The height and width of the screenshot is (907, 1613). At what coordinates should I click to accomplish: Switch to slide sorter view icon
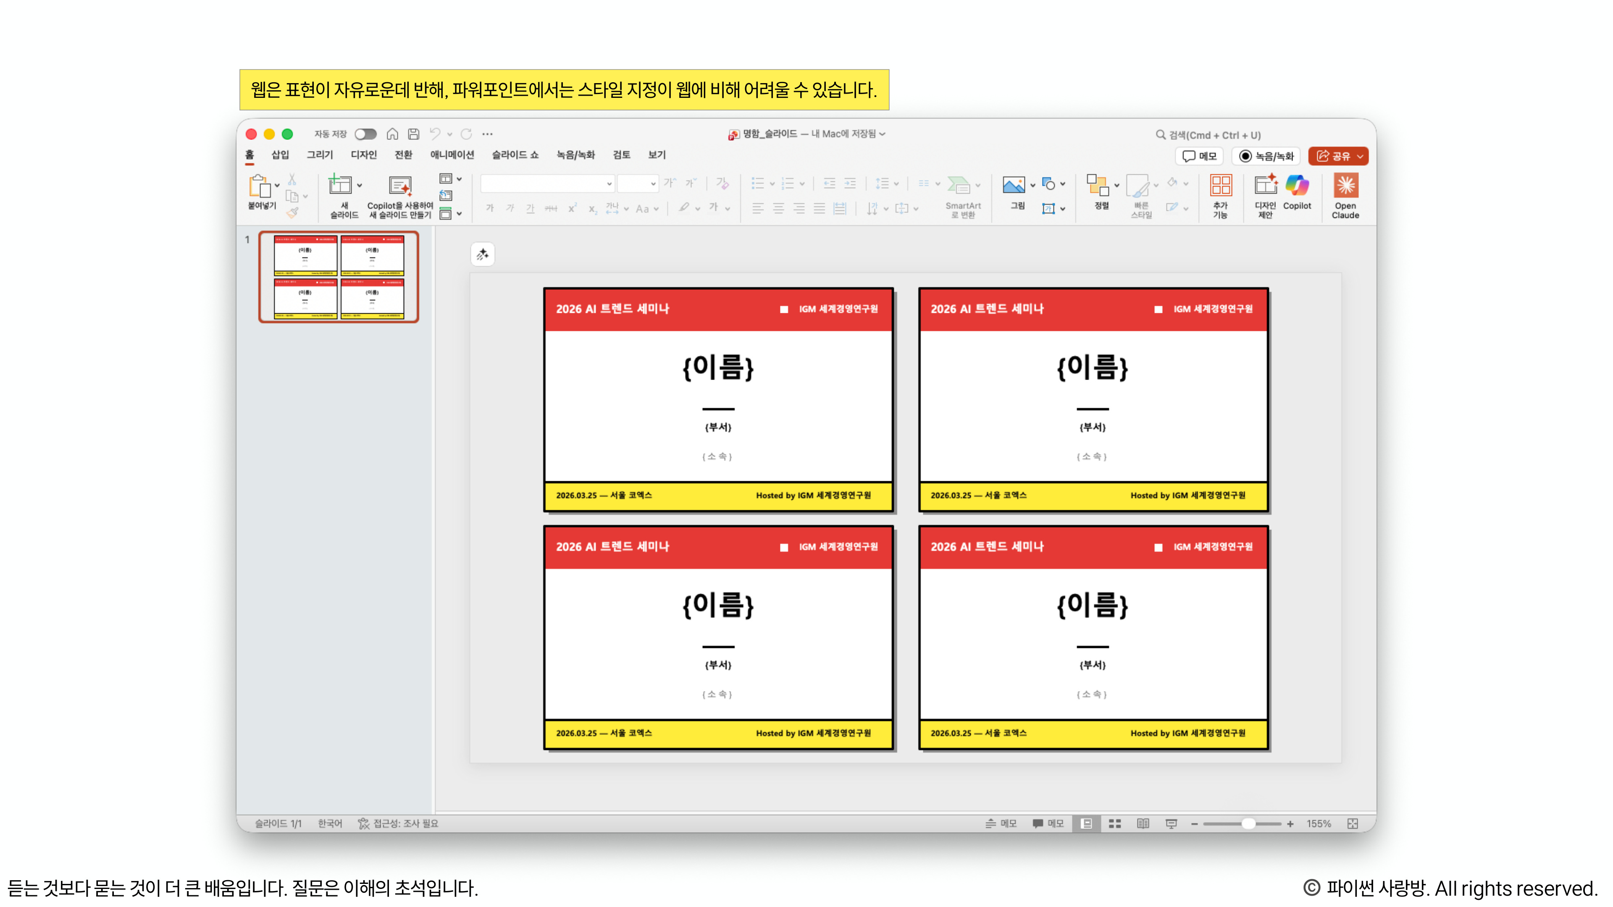click(x=1114, y=824)
